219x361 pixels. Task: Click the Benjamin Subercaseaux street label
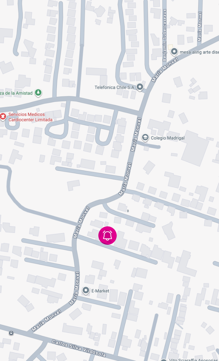pos(164,35)
